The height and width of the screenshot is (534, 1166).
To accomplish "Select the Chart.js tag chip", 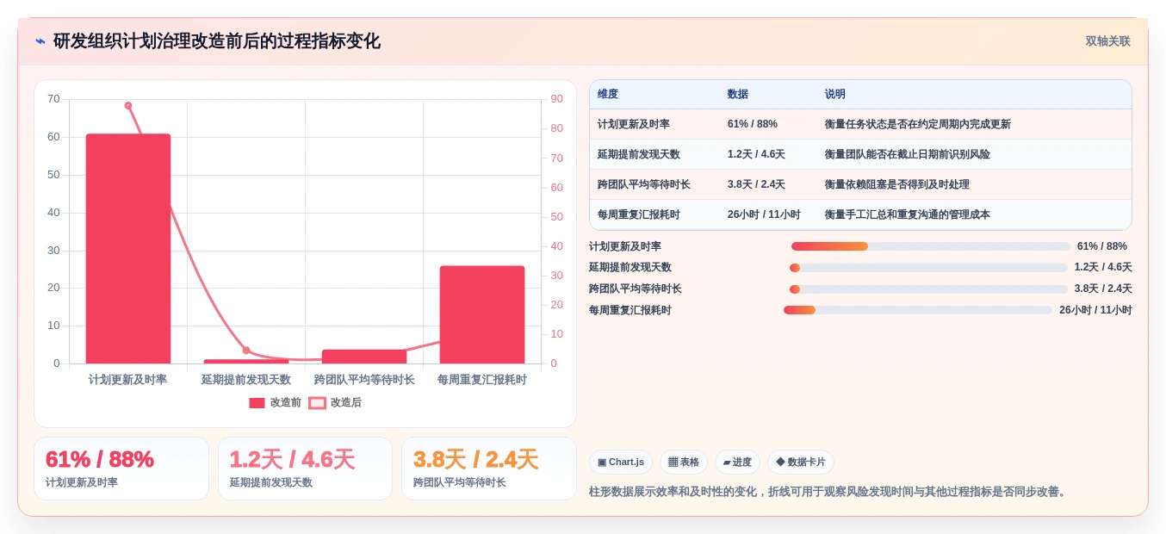I will tap(621, 463).
